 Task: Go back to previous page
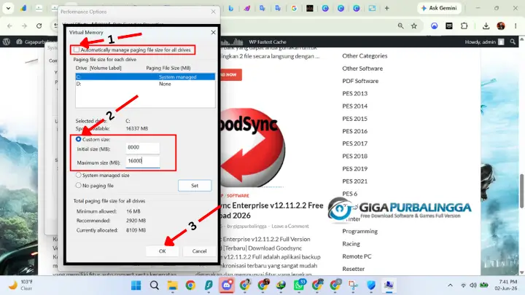click(x=9, y=25)
